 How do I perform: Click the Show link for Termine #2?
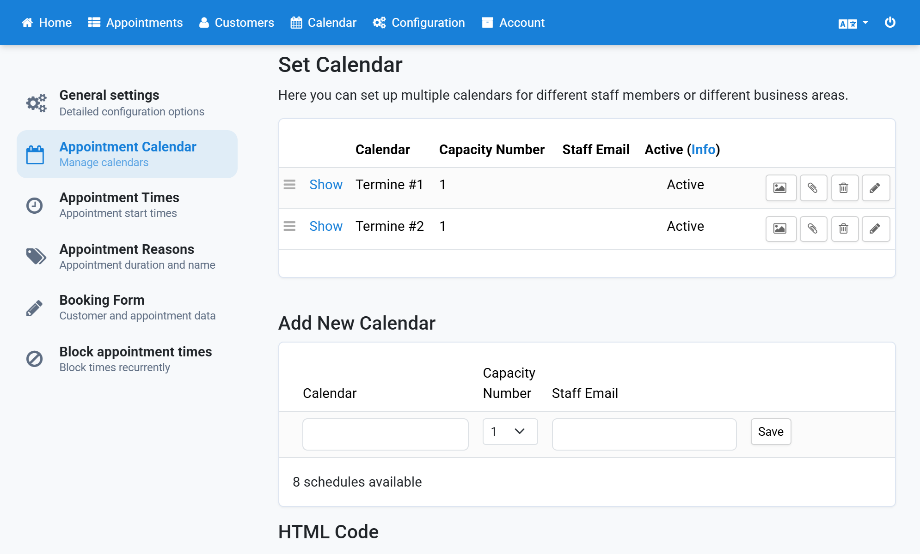point(326,226)
